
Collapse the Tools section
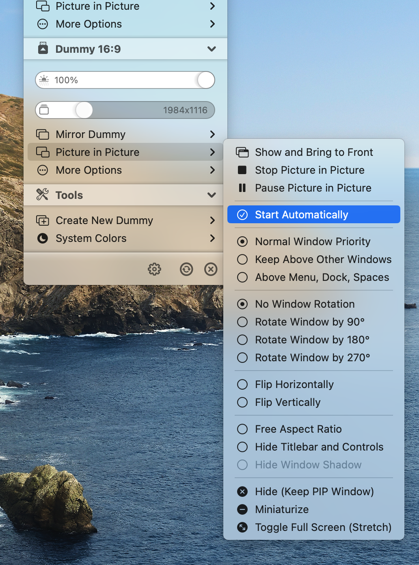pos(212,195)
